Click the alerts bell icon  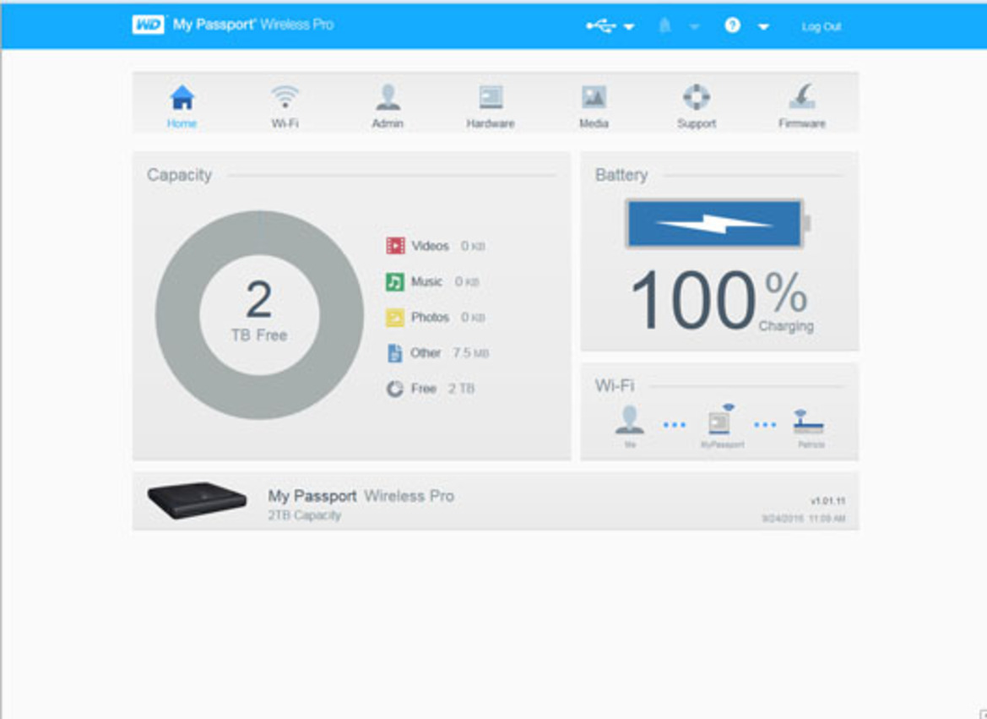click(x=664, y=25)
